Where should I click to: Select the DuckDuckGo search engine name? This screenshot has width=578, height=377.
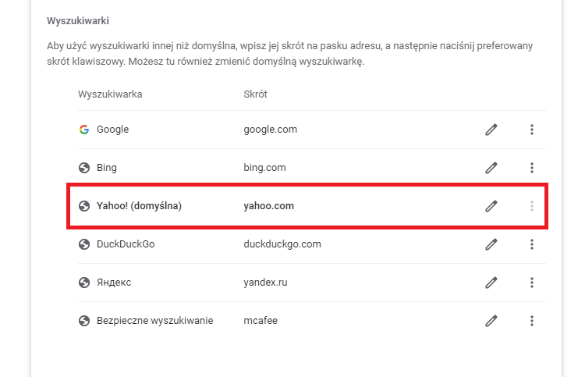click(x=126, y=244)
